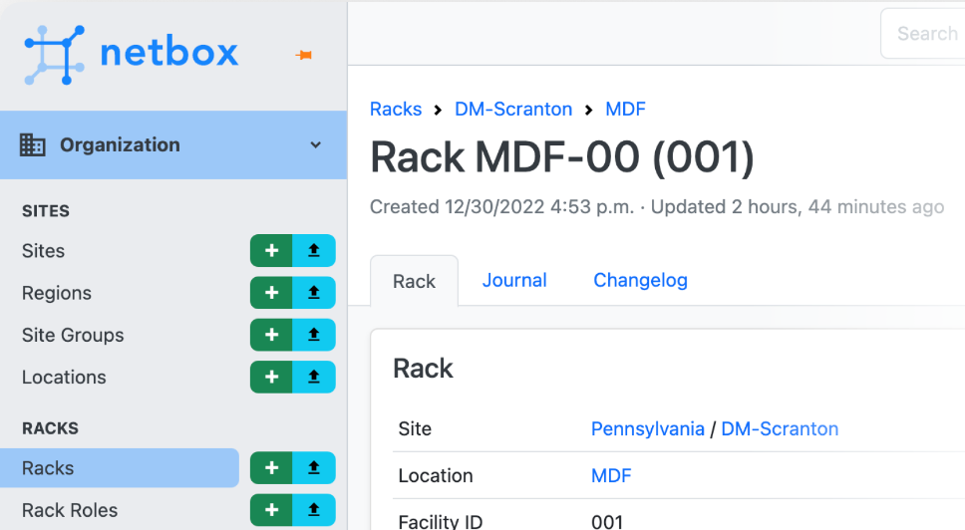Open the Racks breadcrumb link
The image size is (965, 530).
coord(396,109)
